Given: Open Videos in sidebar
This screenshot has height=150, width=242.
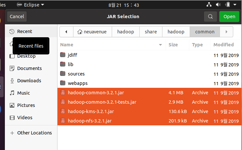Looking at the screenshot, I should tap(31, 118).
